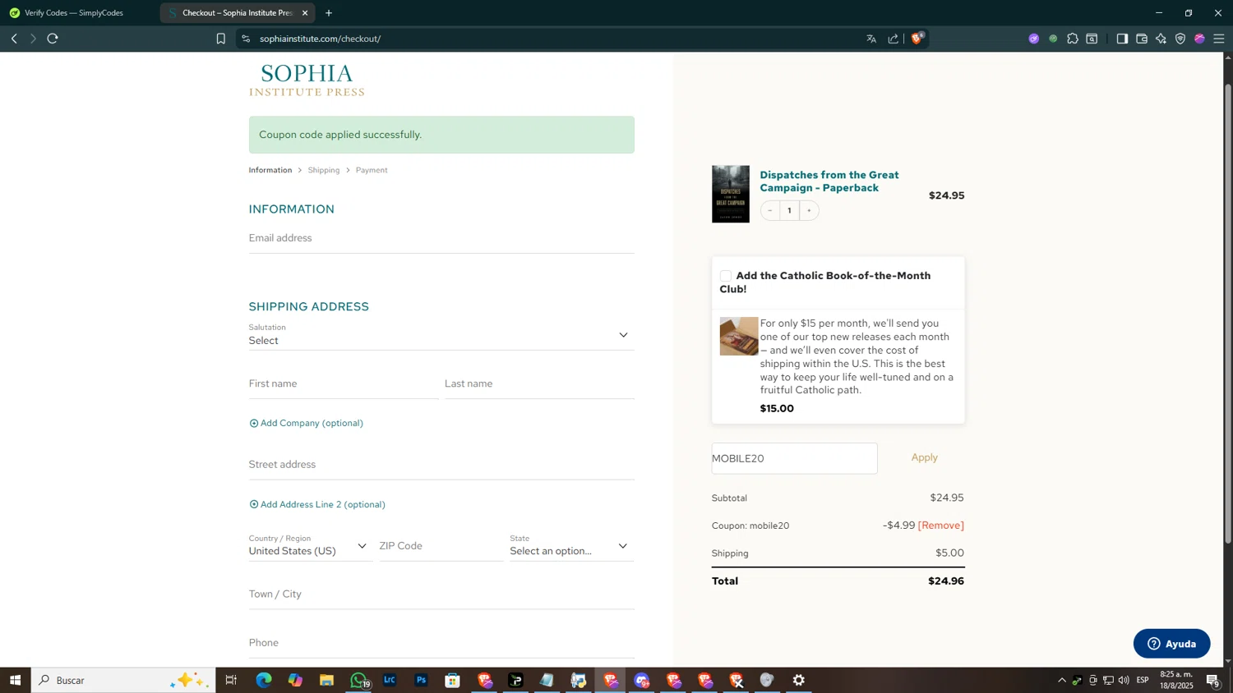
Task: Open Brave VPN shield icon
Action: 1180,39
